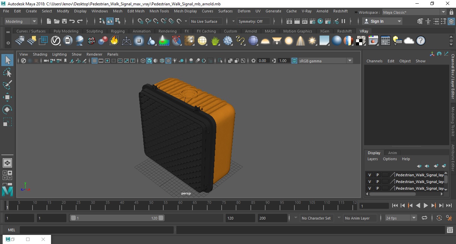
Task: Toggle smooth shade all cube icon
Action: pos(149,61)
